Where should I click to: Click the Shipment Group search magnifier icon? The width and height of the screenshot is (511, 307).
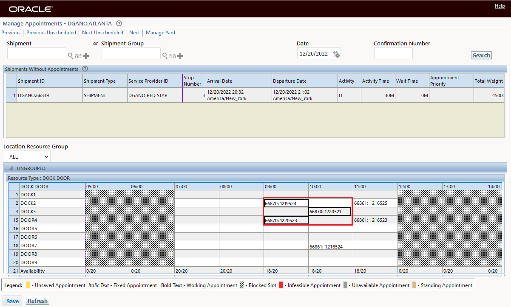point(165,56)
